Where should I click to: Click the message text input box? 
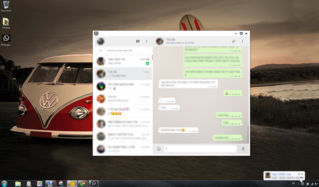coord(200,149)
